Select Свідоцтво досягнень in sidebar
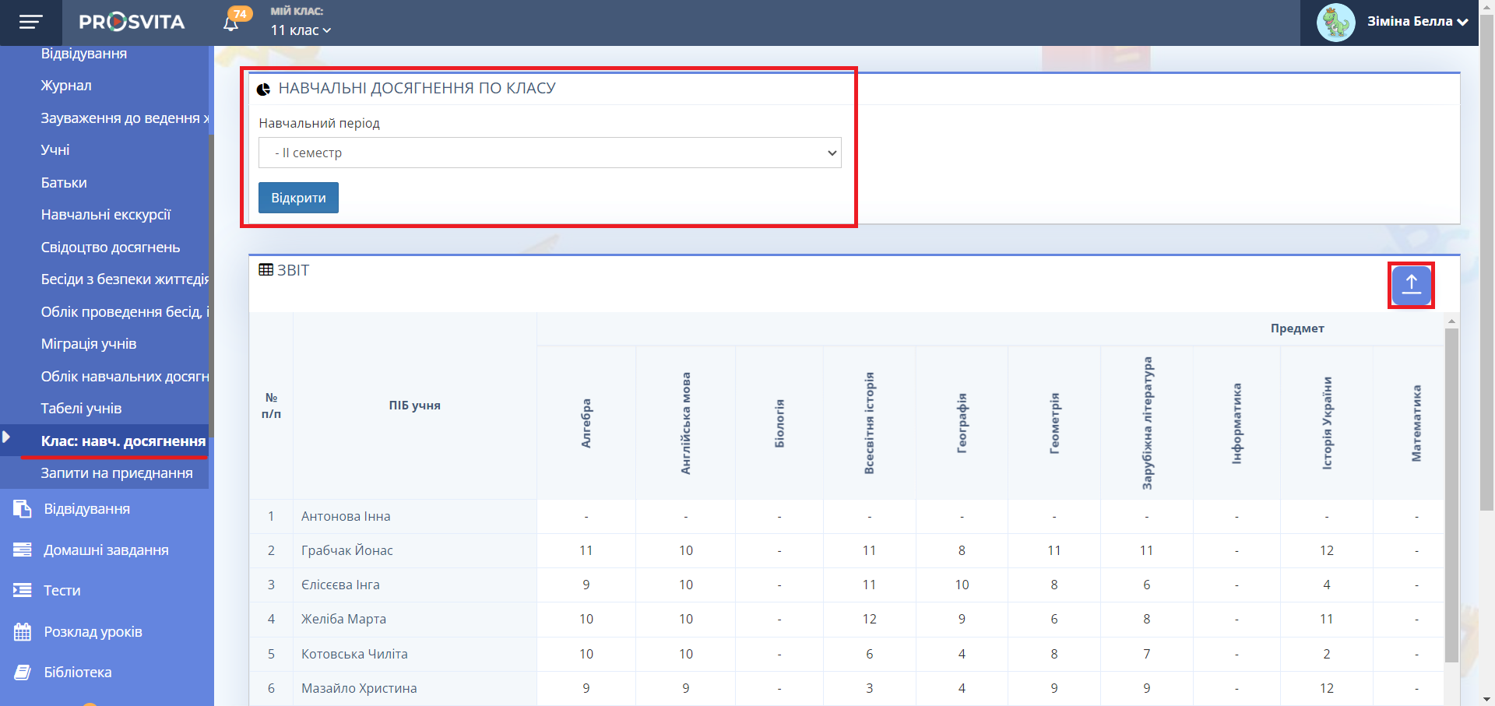This screenshot has height=706, width=1495. 111,248
